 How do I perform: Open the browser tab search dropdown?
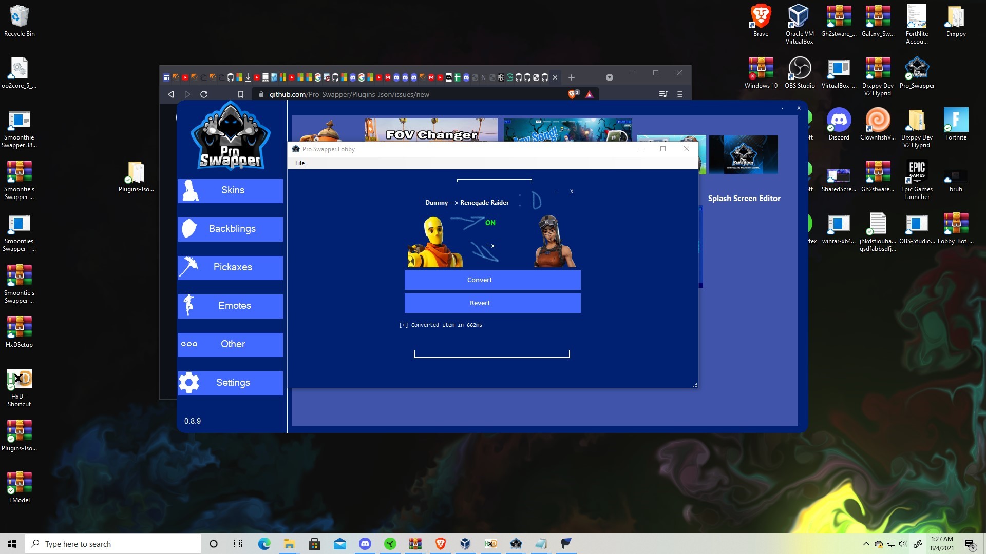(x=610, y=77)
